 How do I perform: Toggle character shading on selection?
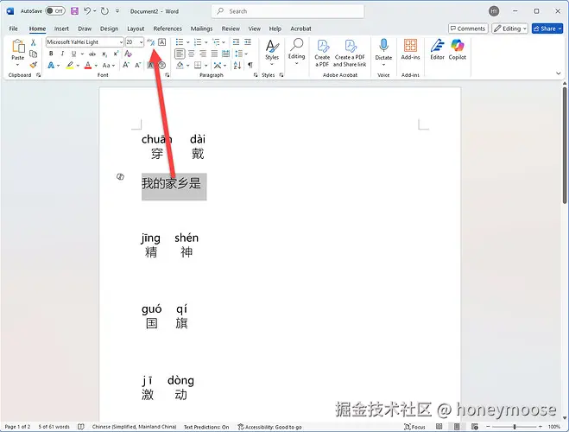pyautogui.click(x=150, y=66)
